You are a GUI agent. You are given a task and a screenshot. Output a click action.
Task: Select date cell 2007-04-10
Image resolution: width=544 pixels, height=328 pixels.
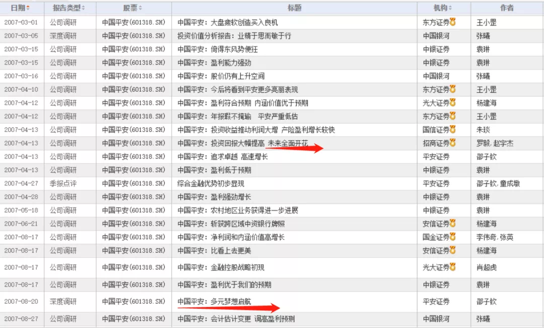point(21,90)
